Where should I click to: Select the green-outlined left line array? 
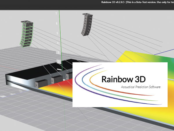click(x=27, y=34)
